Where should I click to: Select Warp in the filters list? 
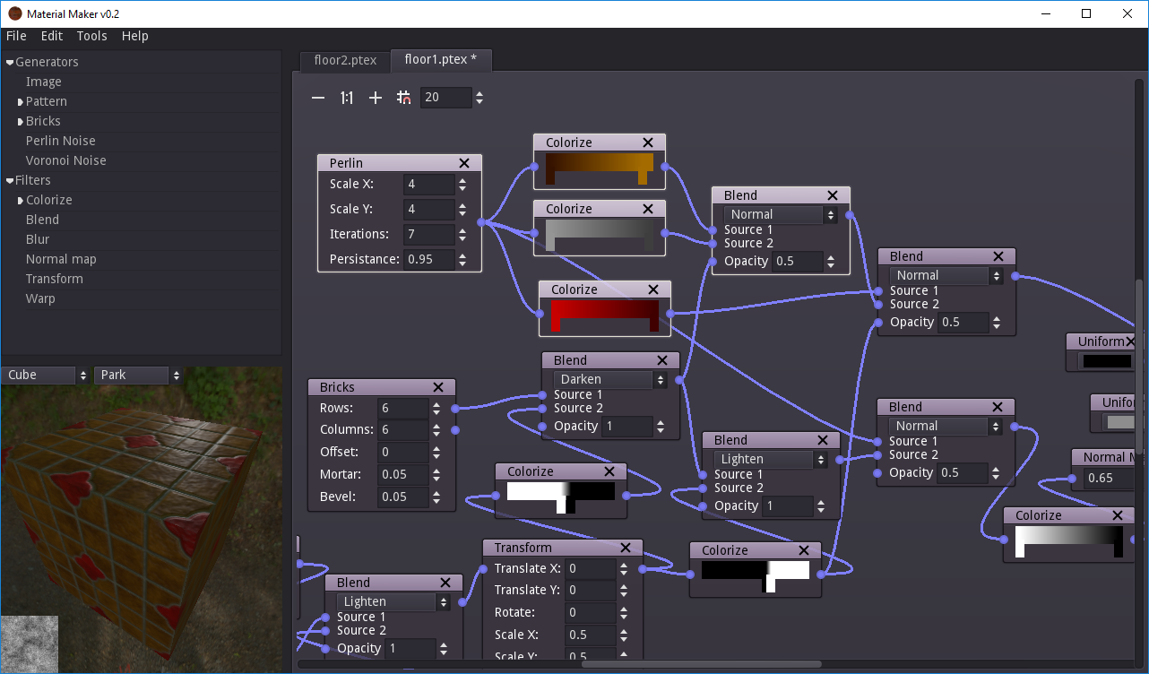pos(40,298)
